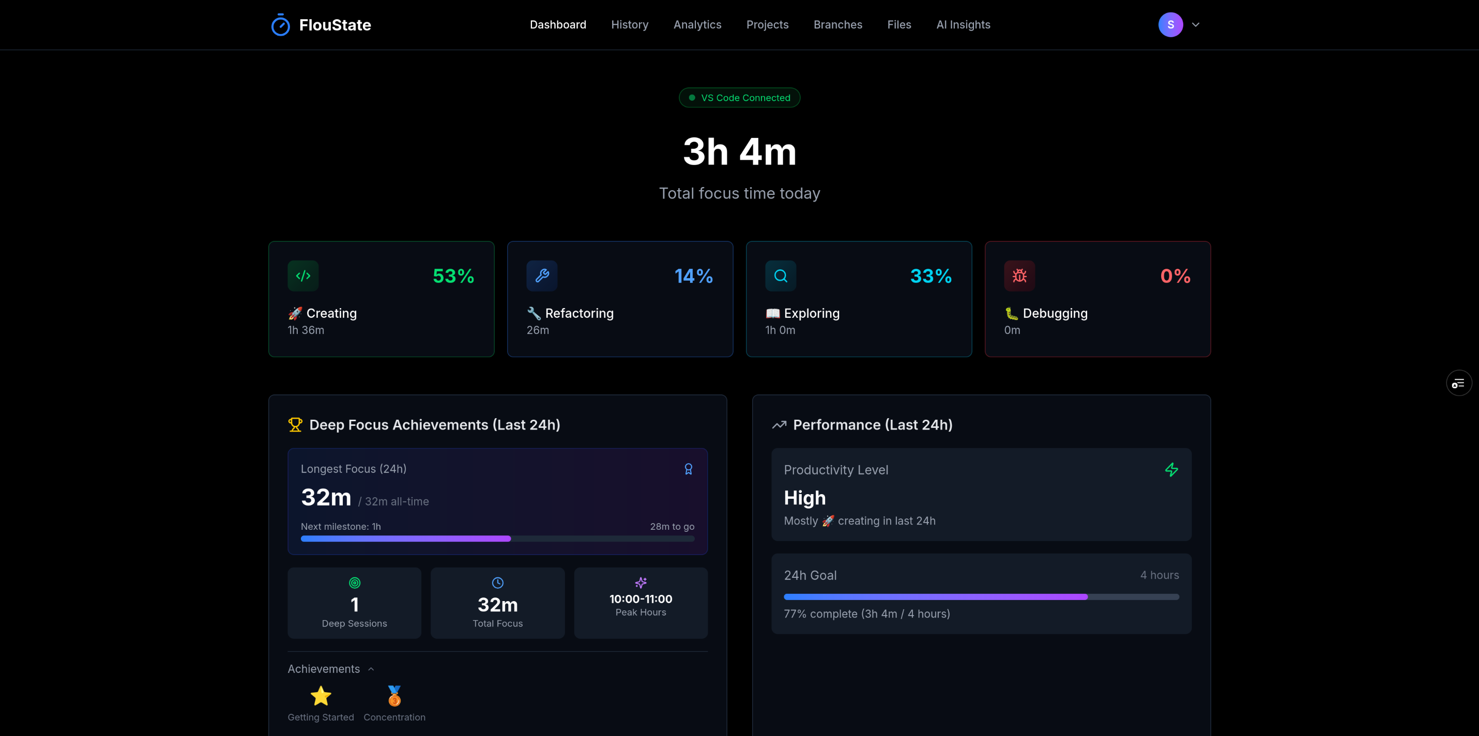This screenshot has width=1479, height=736.
Task: Click the S user avatar
Action: pyautogui.click(x=1170, y=25)
